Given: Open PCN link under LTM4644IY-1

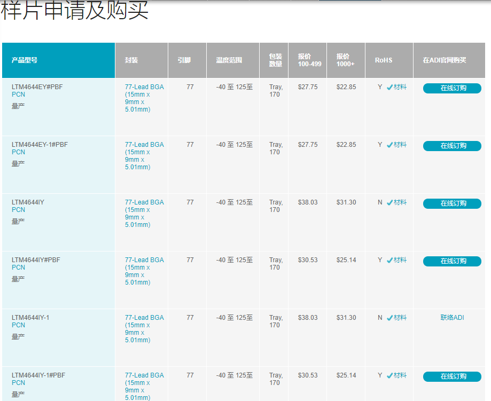Looking at the screenshot, I should [18, 325].
